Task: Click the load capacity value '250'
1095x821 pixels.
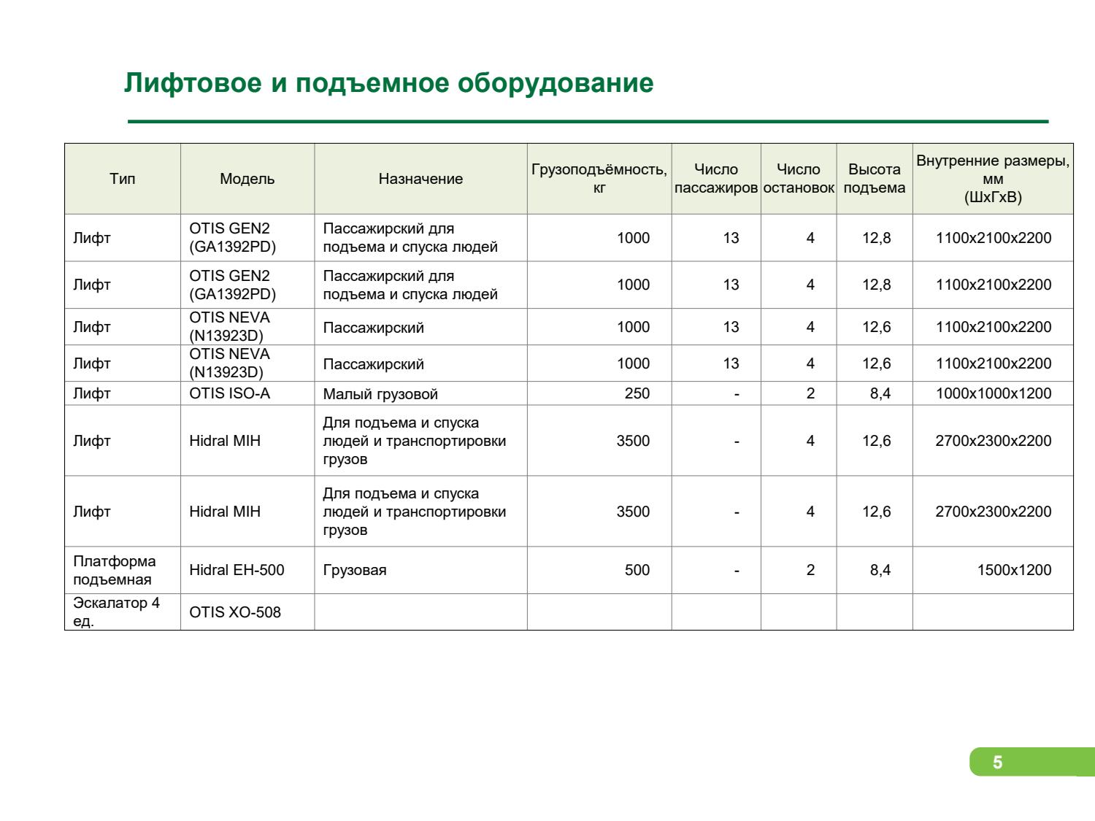Action: [x=637, y=393]
